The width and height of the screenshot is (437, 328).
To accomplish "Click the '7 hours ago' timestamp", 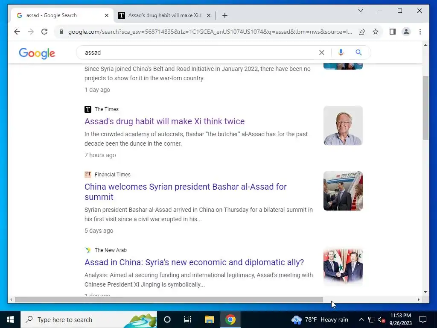I will [100, 155].
